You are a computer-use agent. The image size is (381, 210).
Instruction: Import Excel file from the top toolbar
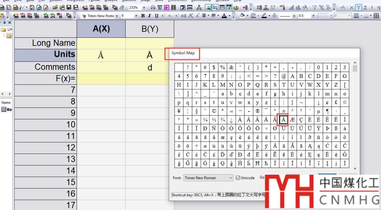[x=105, y=7]
